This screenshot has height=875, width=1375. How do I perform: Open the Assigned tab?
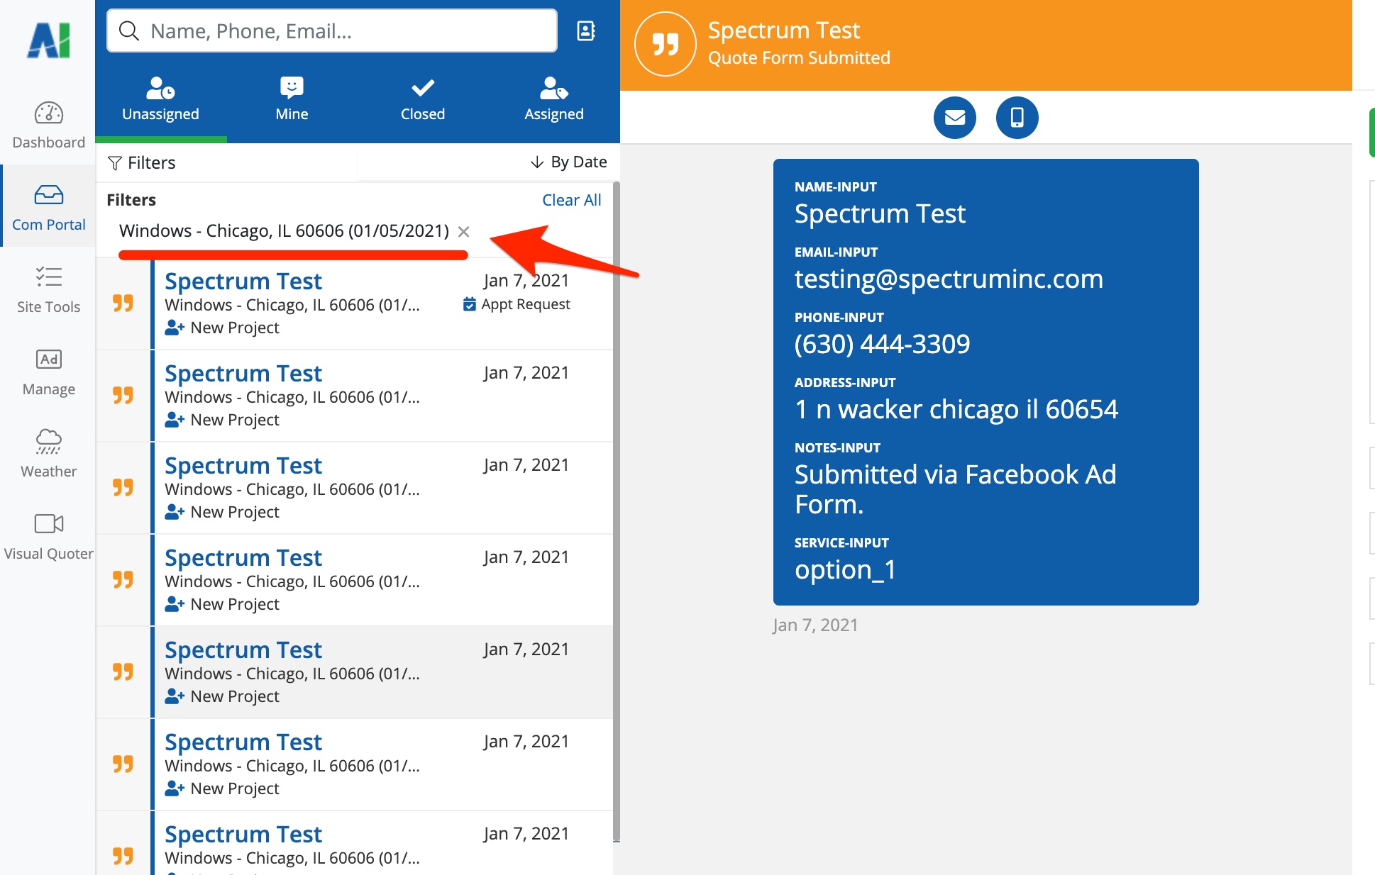pyautogui.click(x=553, y=99)
